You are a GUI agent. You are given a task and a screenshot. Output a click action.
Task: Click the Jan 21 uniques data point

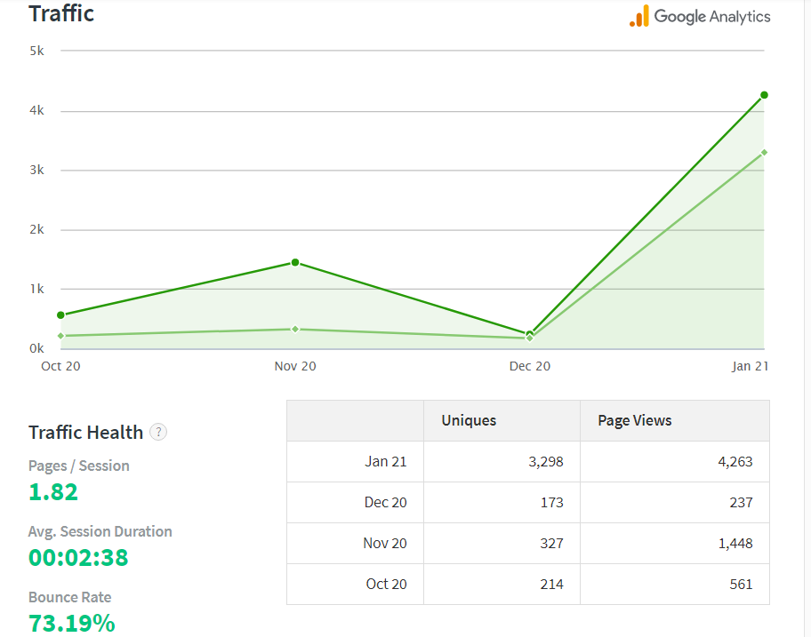(x=764, y=152)
